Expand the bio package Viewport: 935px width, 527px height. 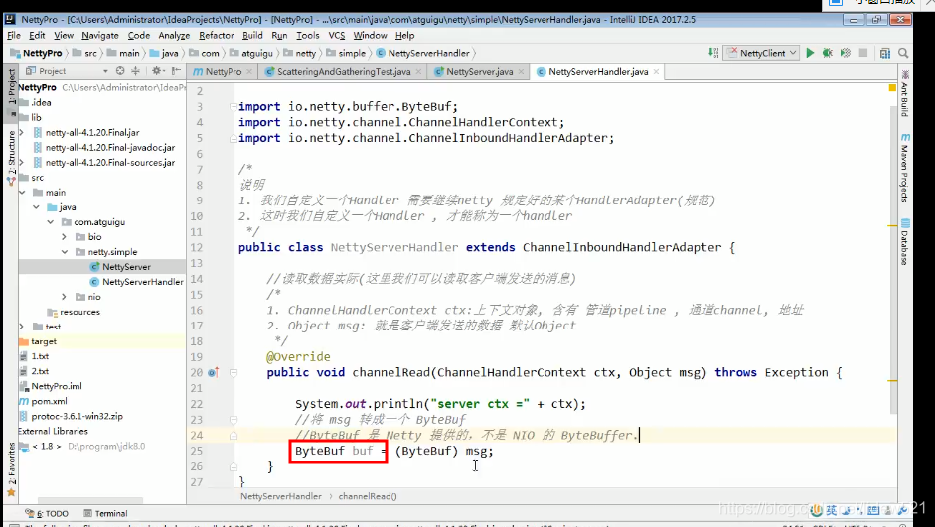pos(64,237)
